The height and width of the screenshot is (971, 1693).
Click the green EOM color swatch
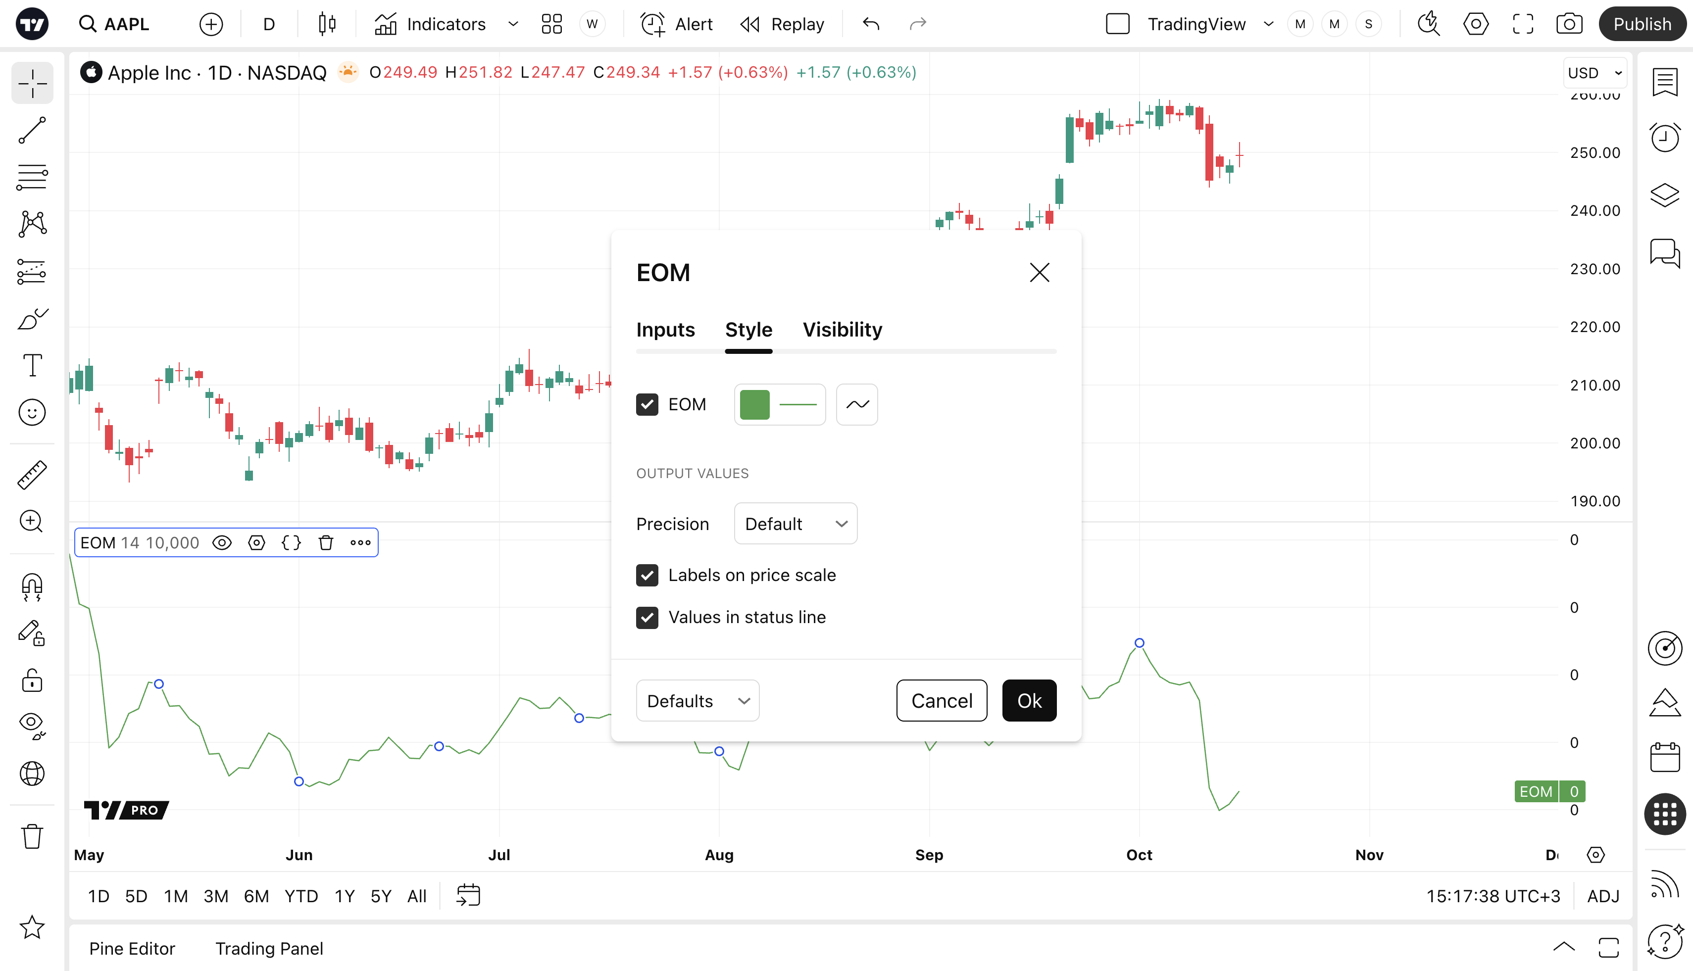[754, 405]
